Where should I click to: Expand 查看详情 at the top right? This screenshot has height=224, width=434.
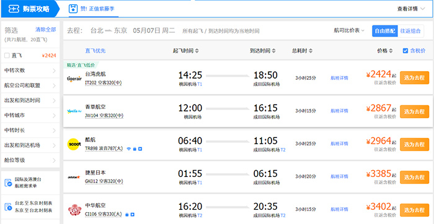tap(410, 9)
